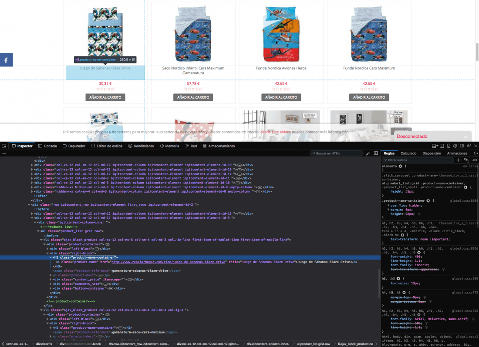The height and width of the screenshot is (347, 479).
Task: Dock devtools to side icon
Action: (x=462, y=146)
